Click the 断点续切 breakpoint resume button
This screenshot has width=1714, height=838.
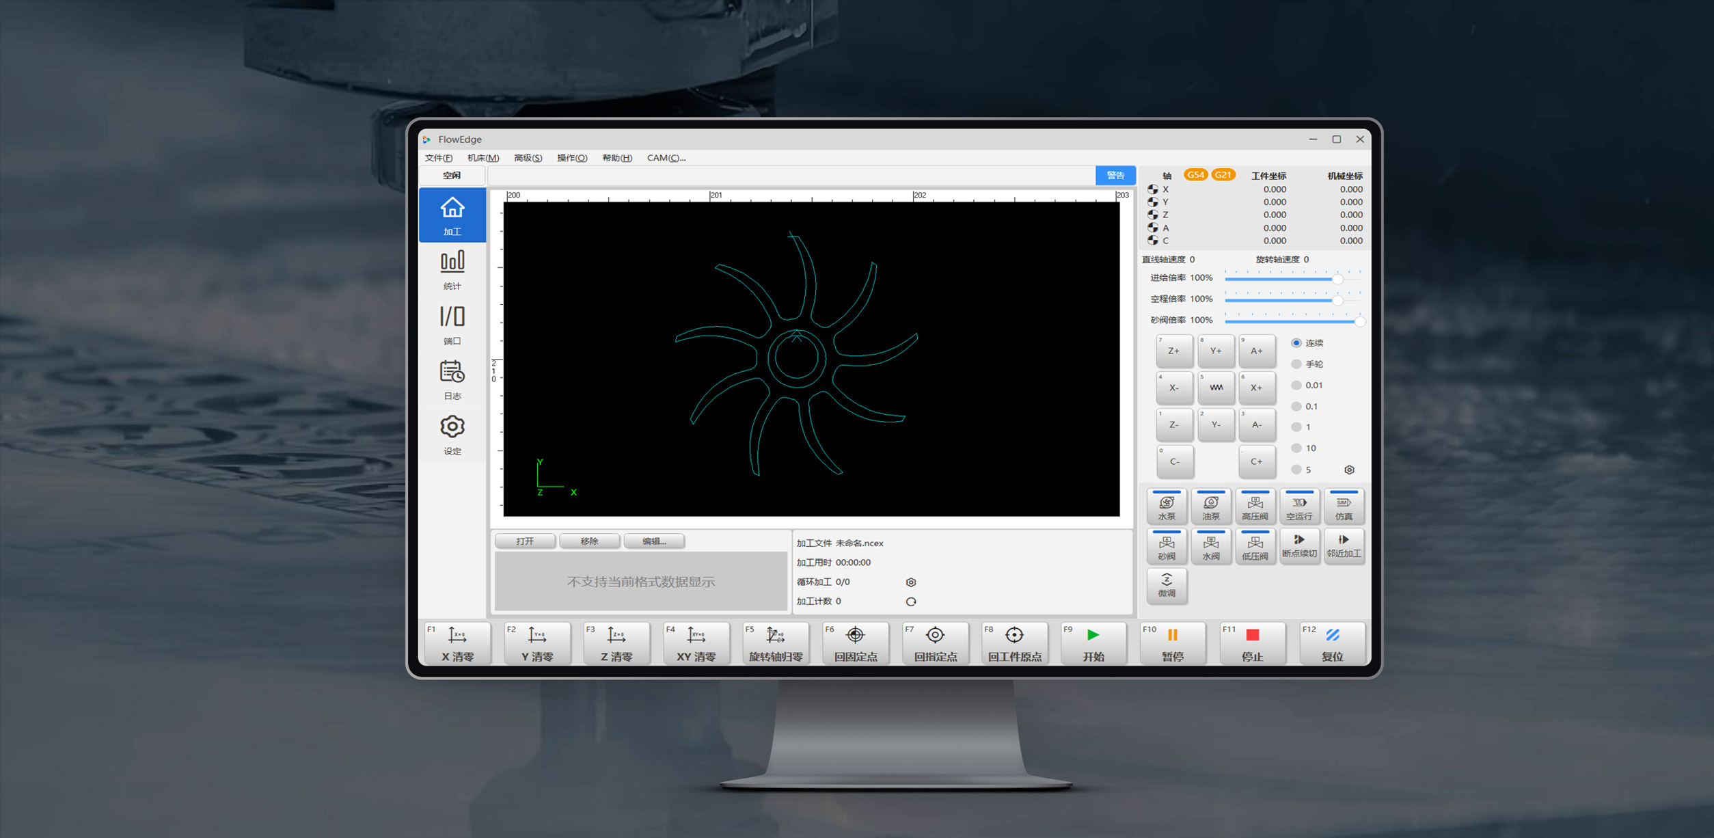(x=1299, y=546)
